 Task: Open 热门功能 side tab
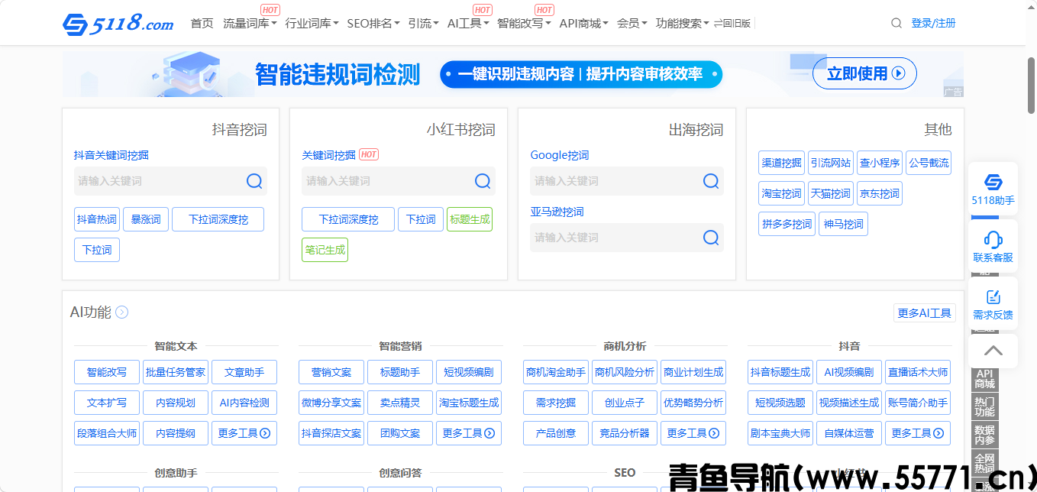tap(985, 406)
